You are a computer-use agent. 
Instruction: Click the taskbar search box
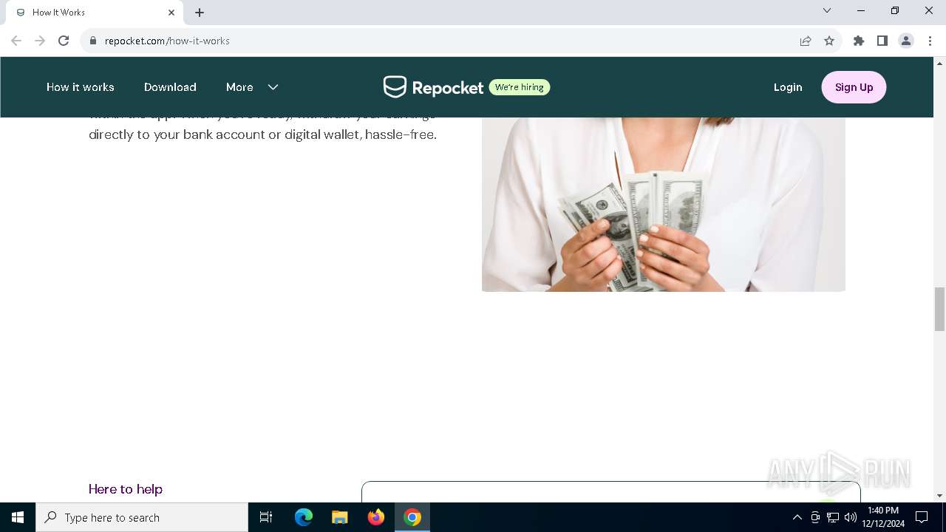[x=142, y=517]
